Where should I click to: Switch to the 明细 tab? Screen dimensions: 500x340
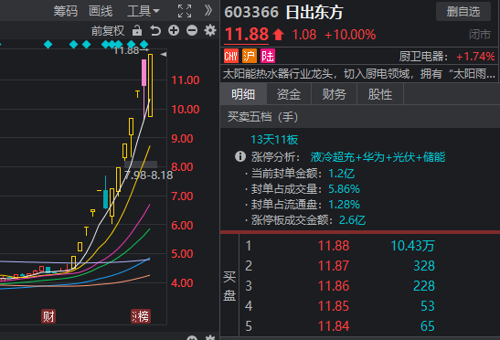coord(243,94)
